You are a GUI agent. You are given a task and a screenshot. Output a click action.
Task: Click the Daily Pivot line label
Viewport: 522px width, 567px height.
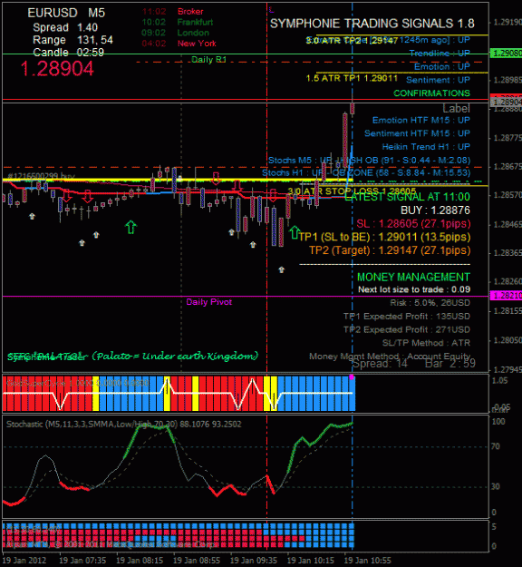[208, 302]
